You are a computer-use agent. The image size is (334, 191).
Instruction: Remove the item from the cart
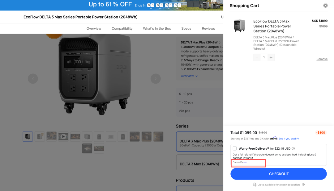tap(322, 59)
